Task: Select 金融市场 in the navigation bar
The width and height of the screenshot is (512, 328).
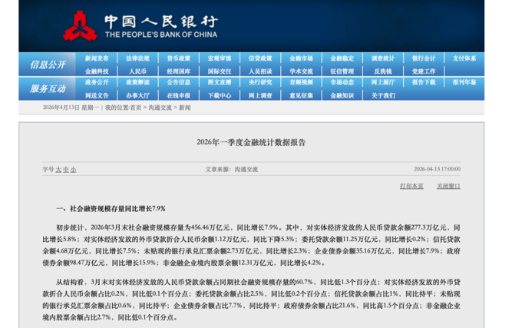Action: click(301, 58)
